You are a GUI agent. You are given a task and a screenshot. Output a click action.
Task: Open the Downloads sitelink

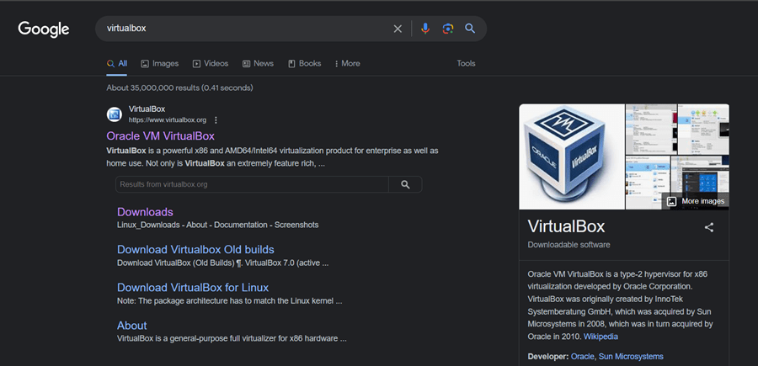tap(145, 212)
